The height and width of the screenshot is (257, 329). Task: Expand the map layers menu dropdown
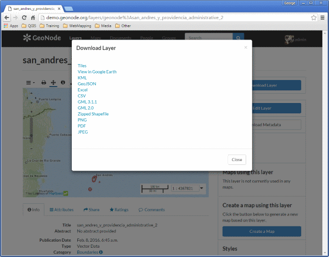pos(30,83)
